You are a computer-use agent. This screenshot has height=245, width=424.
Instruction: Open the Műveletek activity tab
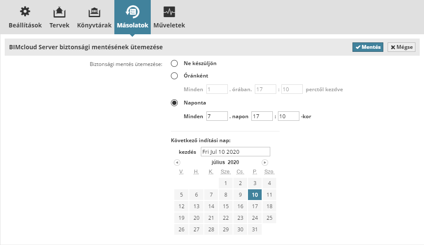point(169,17)
